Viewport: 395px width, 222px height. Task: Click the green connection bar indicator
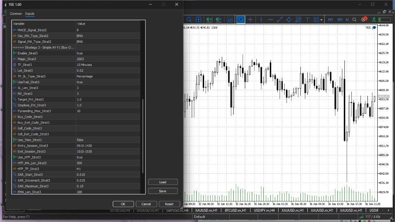(384, 20)
